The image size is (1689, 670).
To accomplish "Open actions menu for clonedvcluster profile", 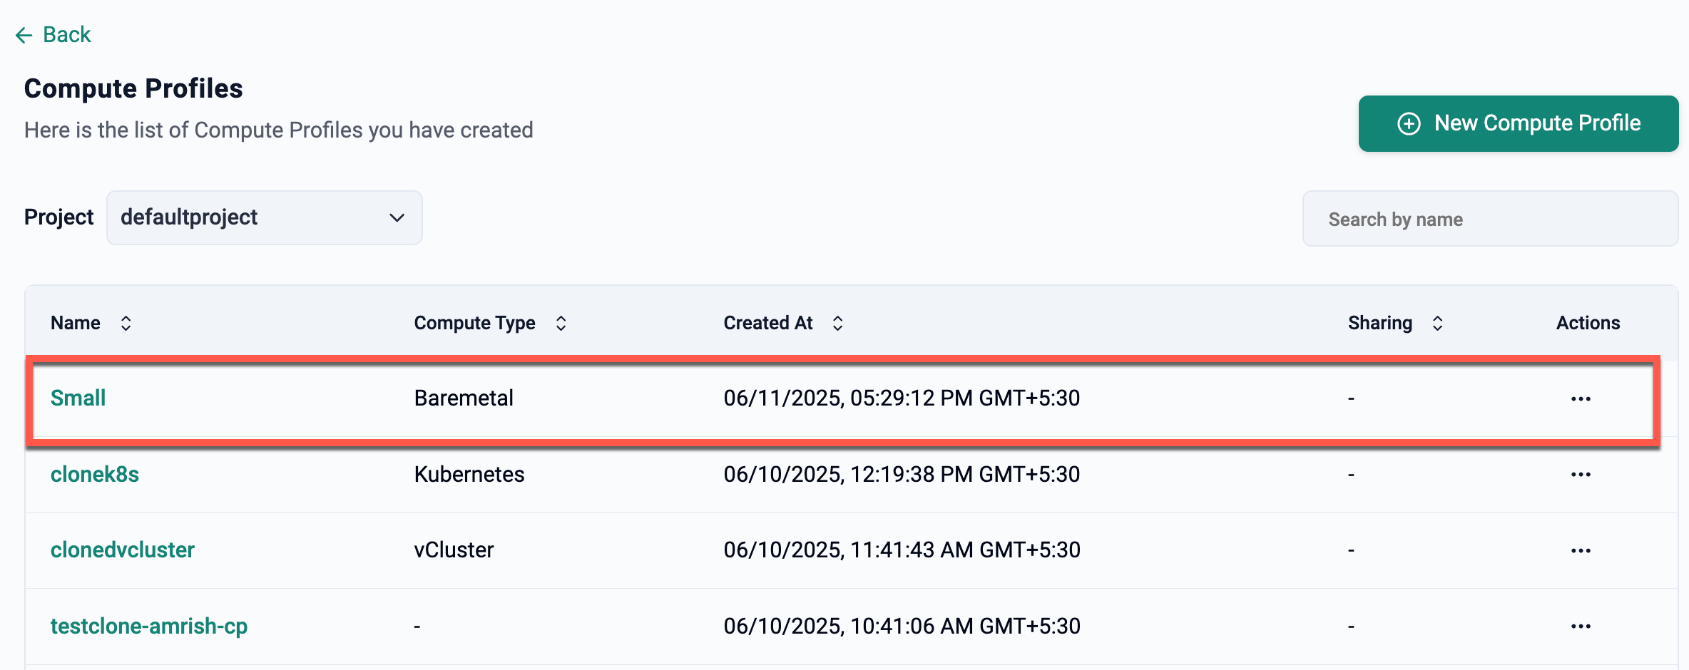I will coord(1581,550).
